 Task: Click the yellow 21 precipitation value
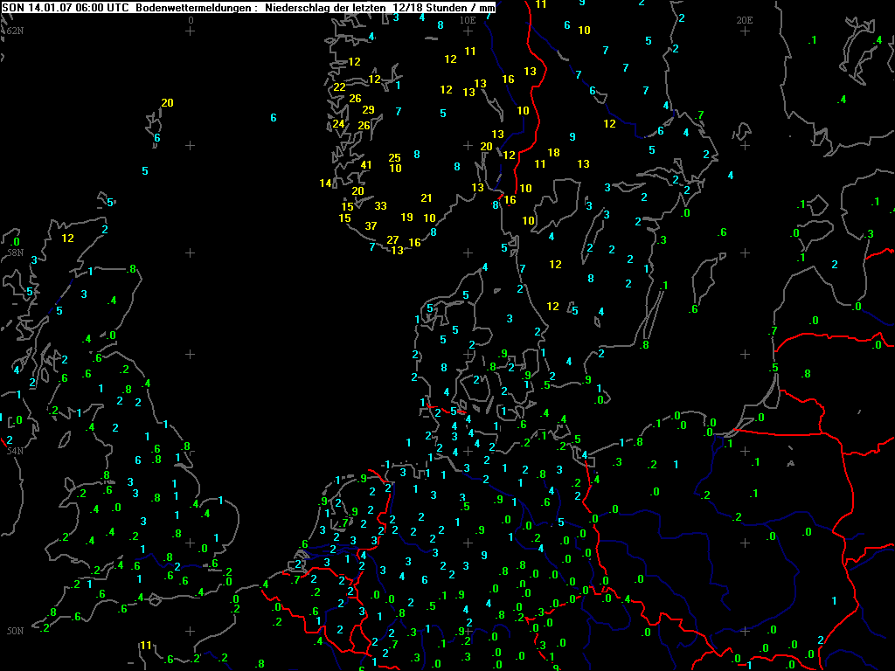coord(427,198)
